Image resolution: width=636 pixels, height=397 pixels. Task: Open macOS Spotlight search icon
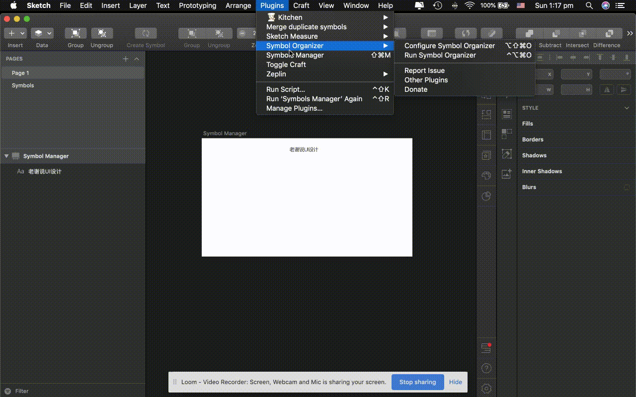589,5
